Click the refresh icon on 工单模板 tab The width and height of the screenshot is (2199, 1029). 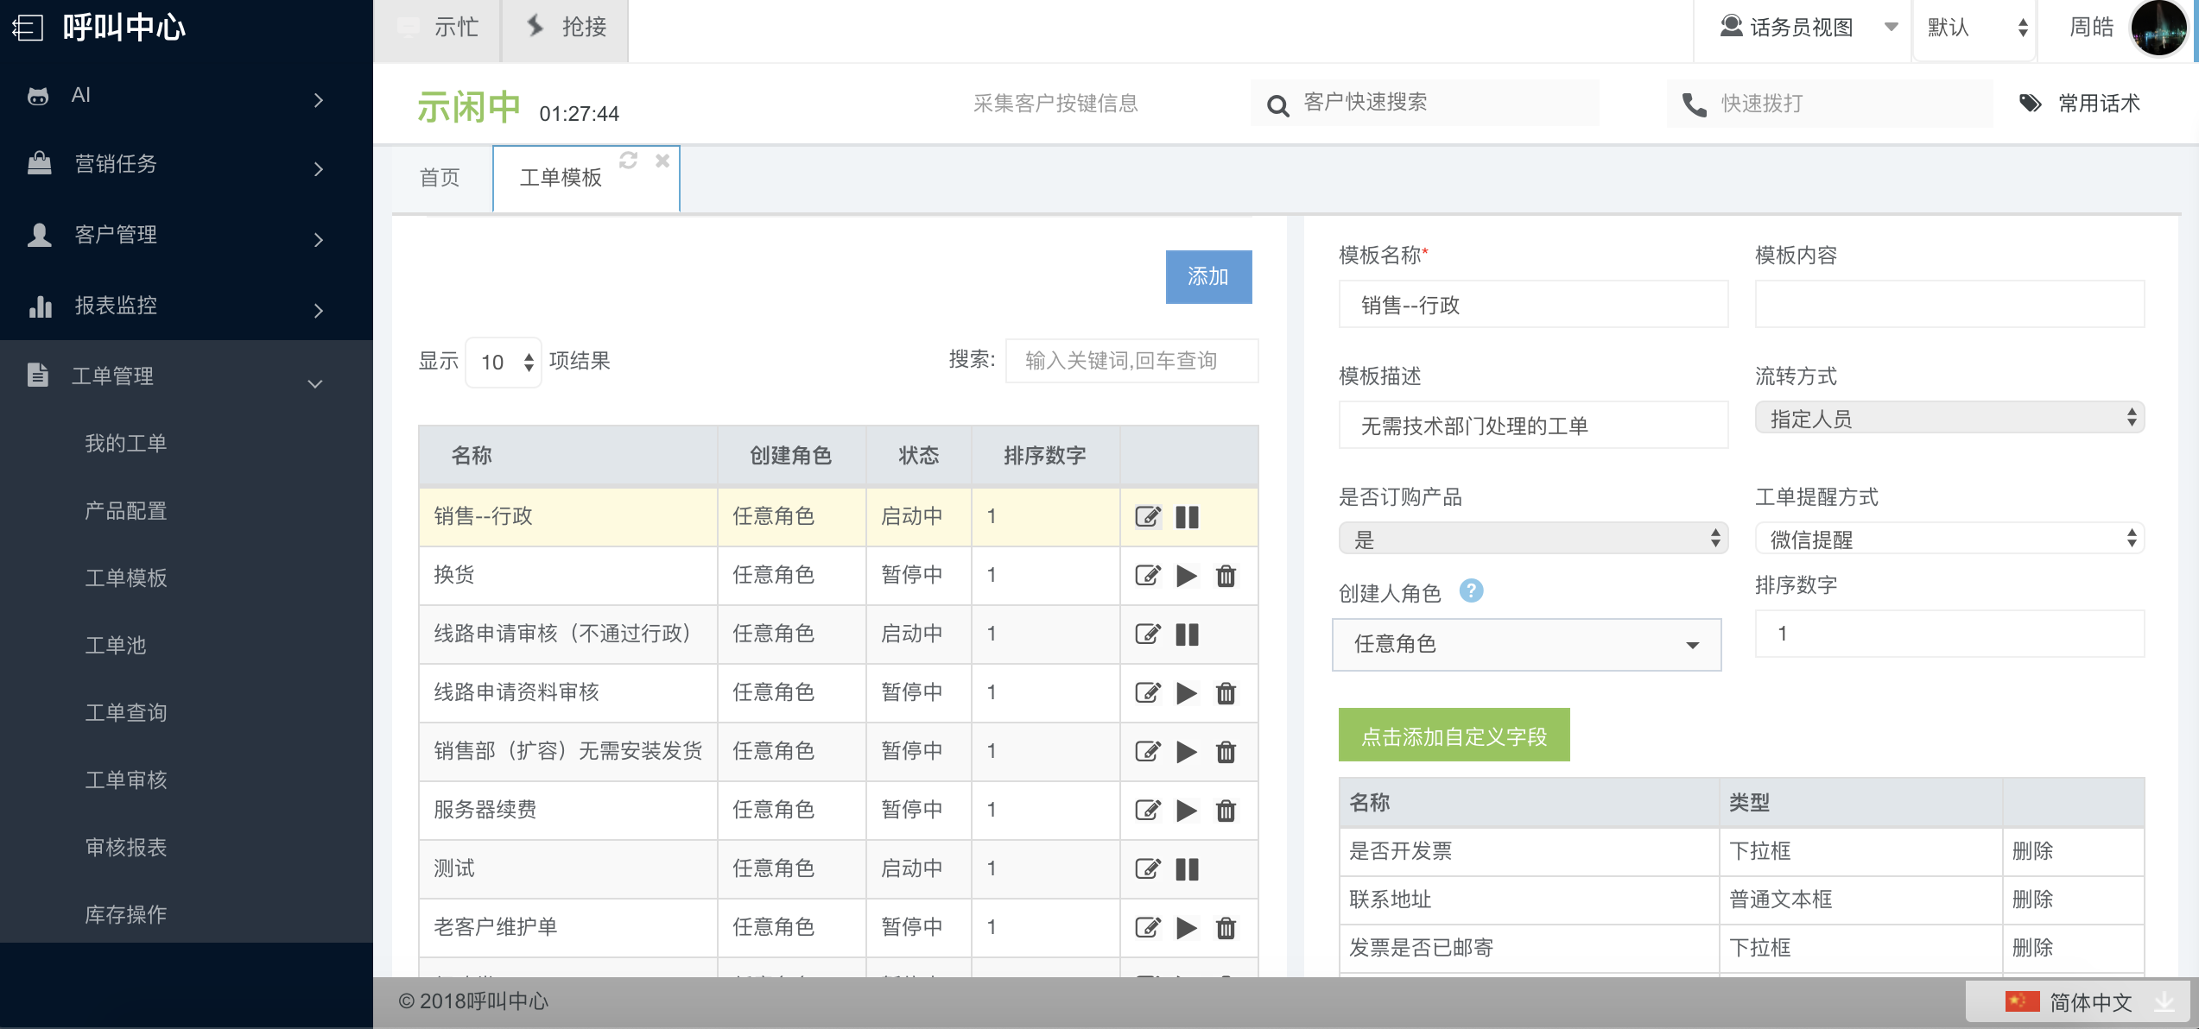(x=628, y=161)
